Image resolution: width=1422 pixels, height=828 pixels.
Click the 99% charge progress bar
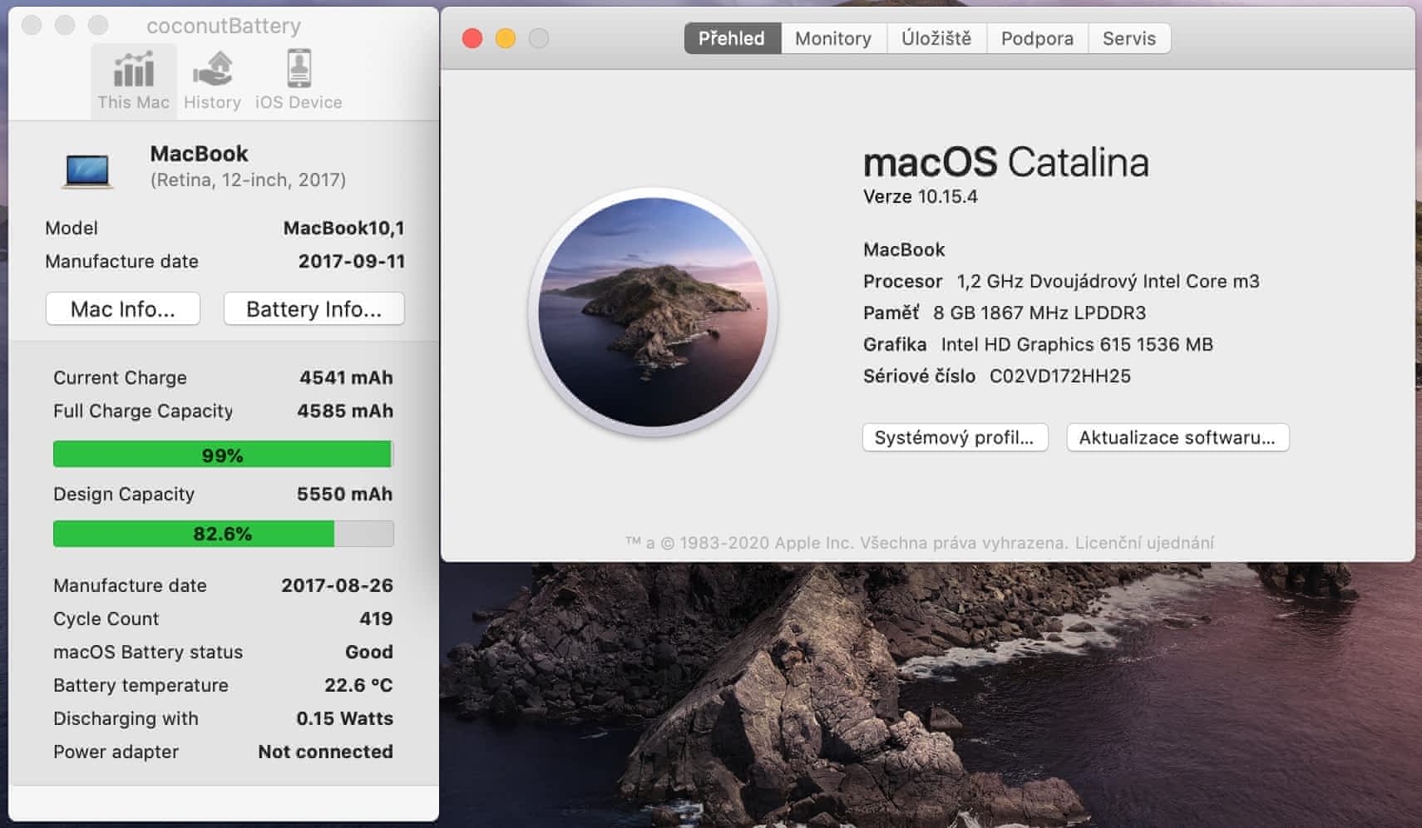pyautogui.click(x=223, y=455)
